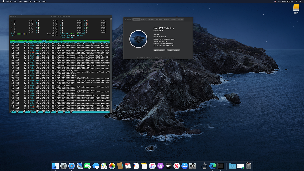Open the Apple menu
The image size is (304, 171).
(3, 1)
